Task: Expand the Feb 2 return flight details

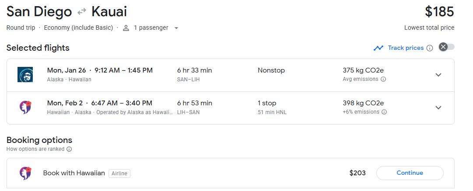Action: coord(438,108)
